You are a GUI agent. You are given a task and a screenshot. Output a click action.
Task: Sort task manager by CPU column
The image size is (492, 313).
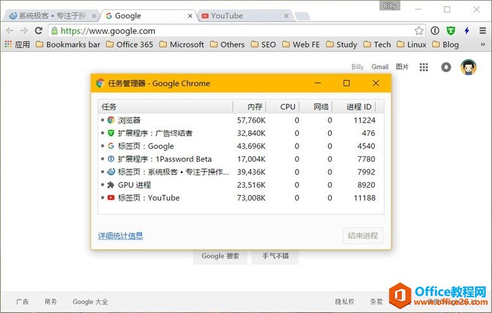283,107
